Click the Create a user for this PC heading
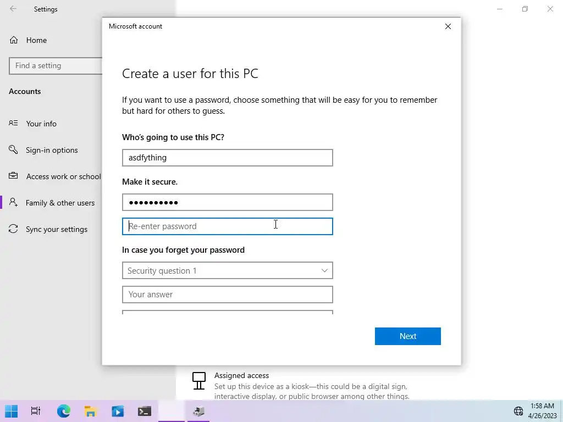 tap(190, 74)
